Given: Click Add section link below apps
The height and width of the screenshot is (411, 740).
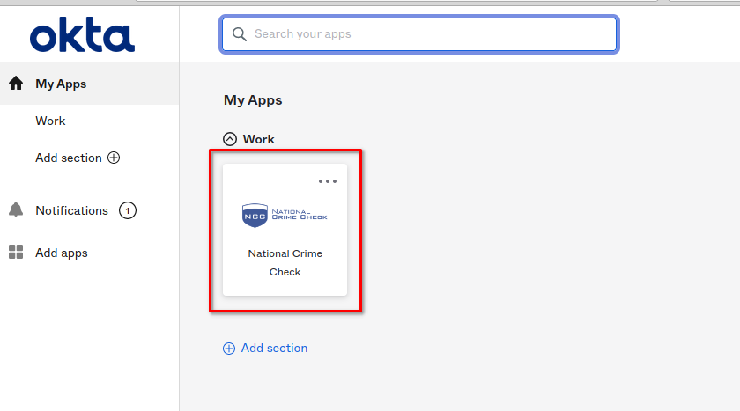Looking at the screenshot, I should pos(274,349).
